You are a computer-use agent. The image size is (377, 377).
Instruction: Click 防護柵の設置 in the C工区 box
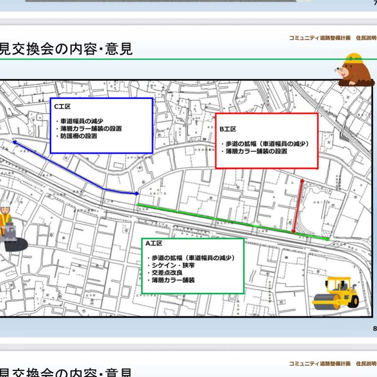[78, 136]
